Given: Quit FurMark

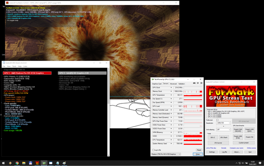Looking at the screenshot, I should tap(250, 152).
